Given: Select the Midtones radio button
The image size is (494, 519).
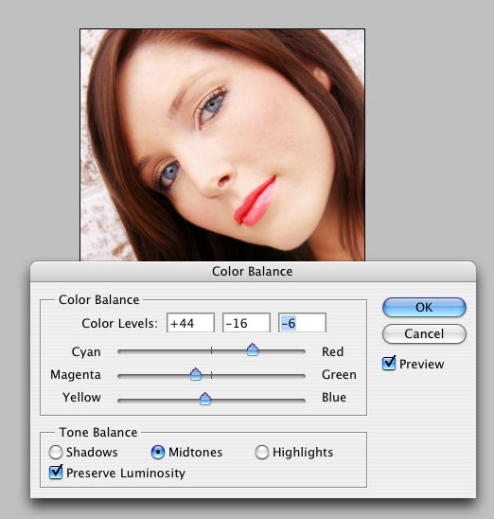Looking at the screenshot, I should 158,452.
